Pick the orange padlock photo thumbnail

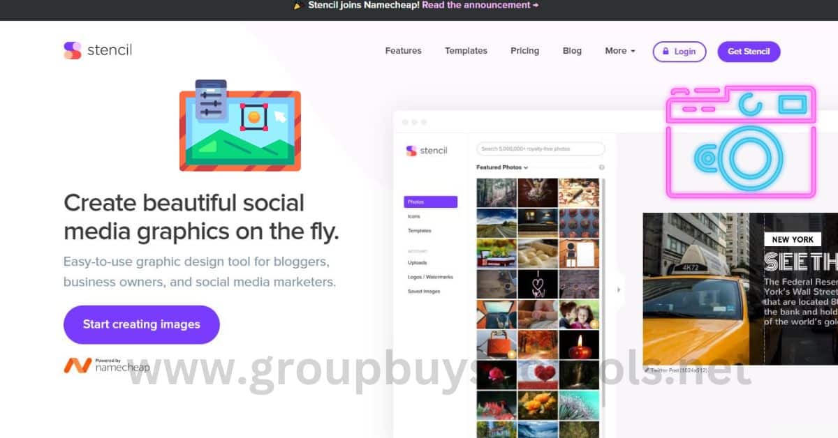pyautogui.click(x=497, y=345)
